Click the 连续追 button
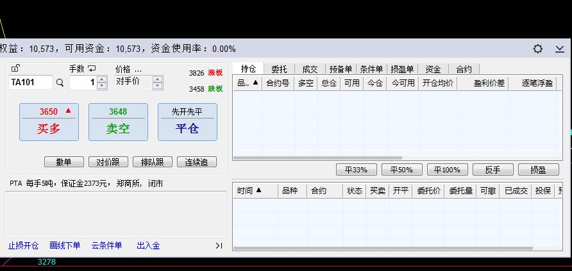 (x=197, y=162)
